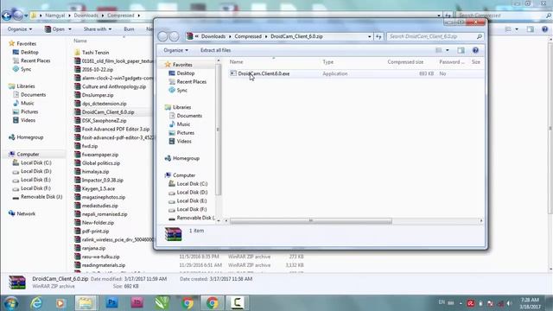
Task: Sort by Name column in zip window
Action: coord(236,62)
